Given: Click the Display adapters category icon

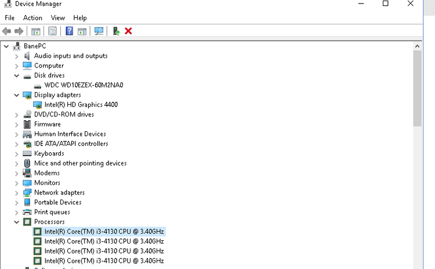Looking at the screenshot, I should (x=27, y=95).
